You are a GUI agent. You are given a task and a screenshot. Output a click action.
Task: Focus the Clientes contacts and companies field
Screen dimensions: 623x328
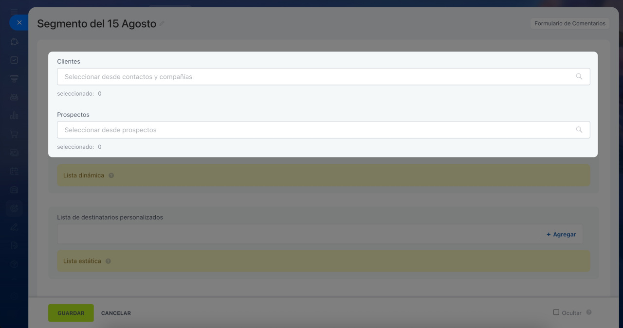tap(324, 77)
